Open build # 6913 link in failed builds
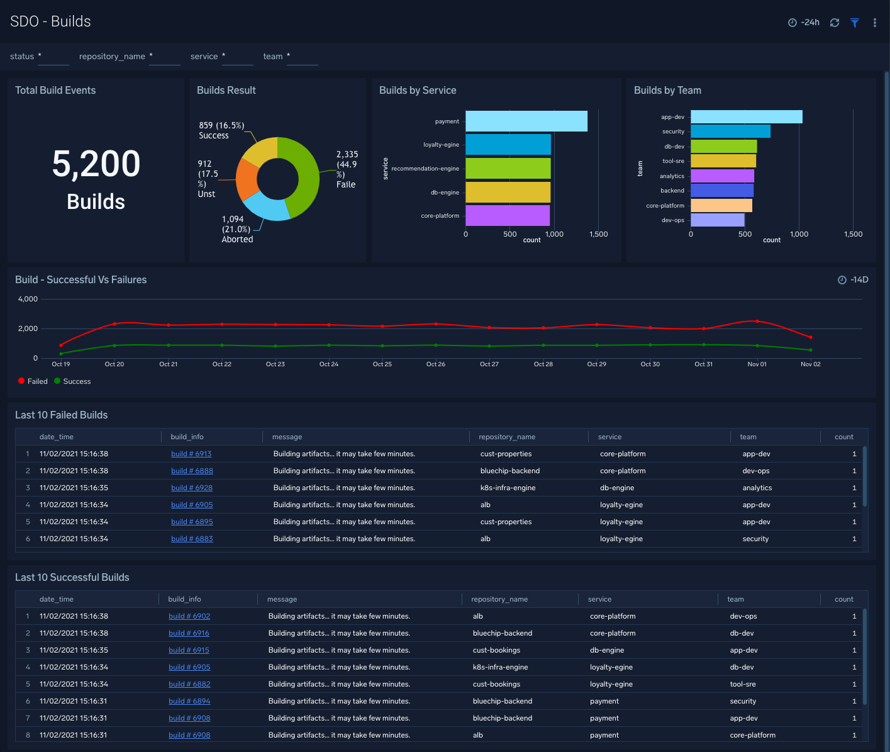Viewport: 890px width, 752px height. [x=191, y=453]
